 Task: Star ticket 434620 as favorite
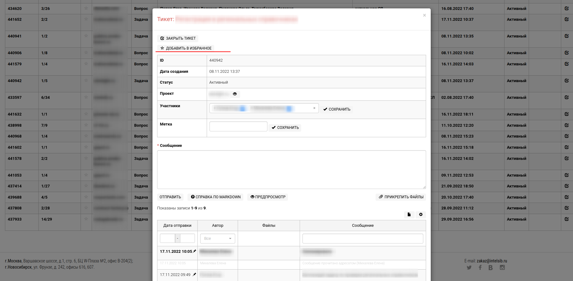click(x=86, y=8)
